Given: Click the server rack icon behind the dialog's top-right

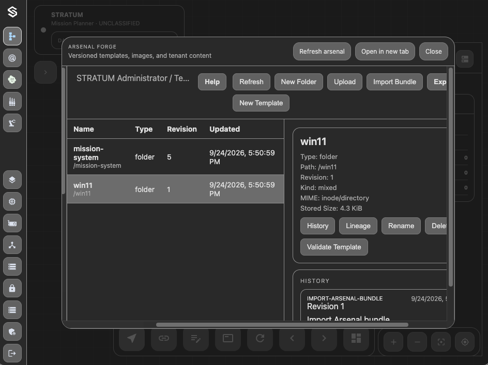Looking at the screenshot, I should [465, 59].
